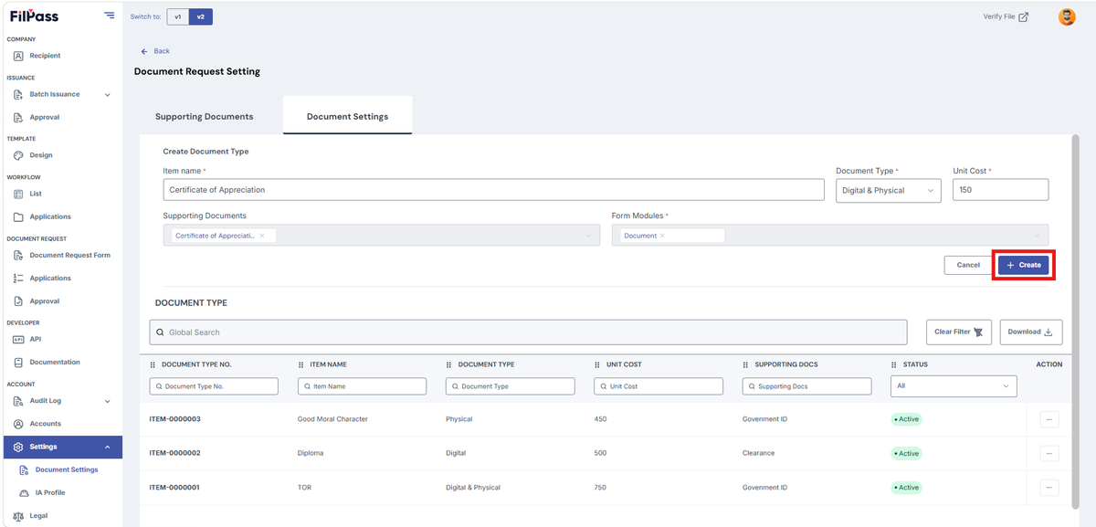1096x527 pixels.
Task: Click the Settings gear icon
Action: pos(18,447)
